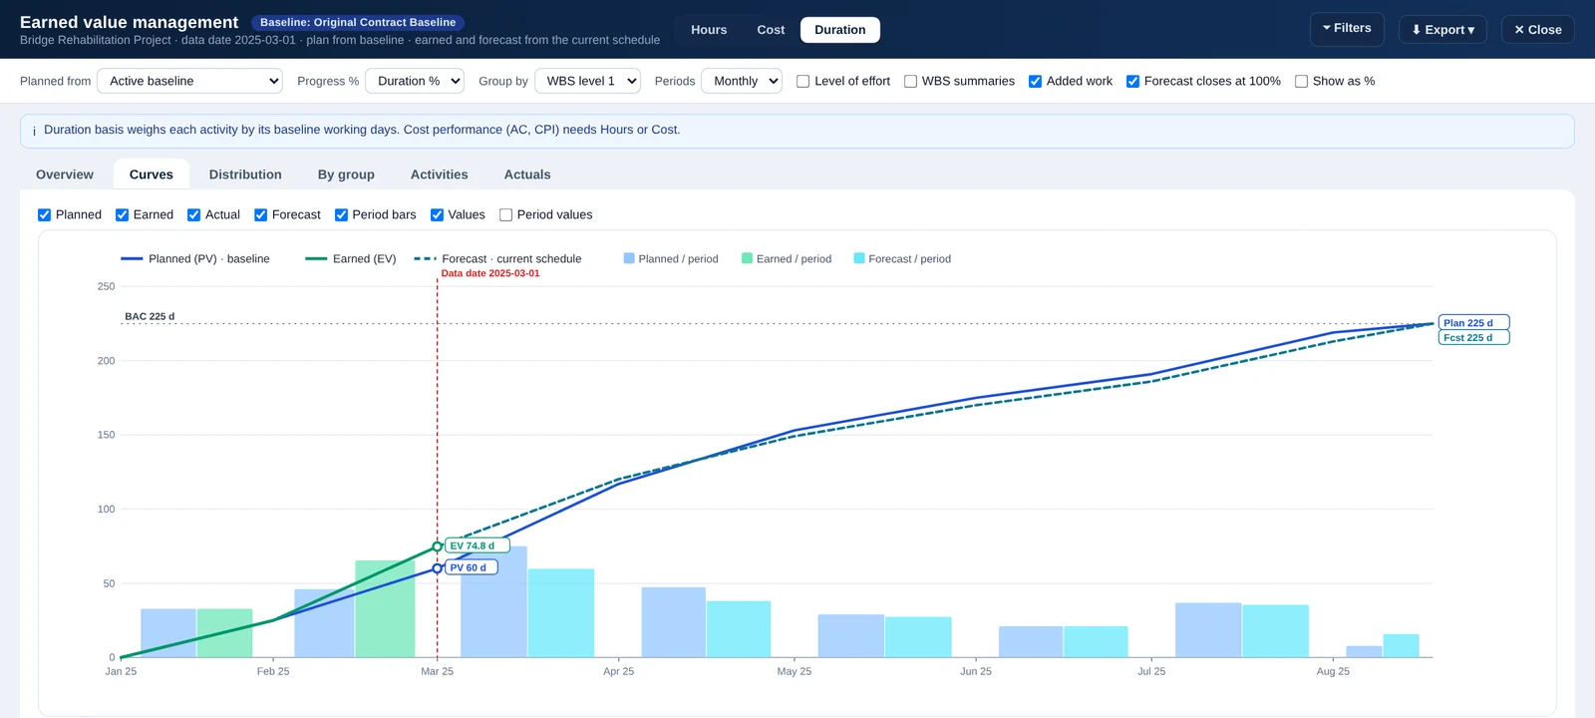Hide the Planned curve
Screen dimensions: 1595x718
(x=44, y=215)
